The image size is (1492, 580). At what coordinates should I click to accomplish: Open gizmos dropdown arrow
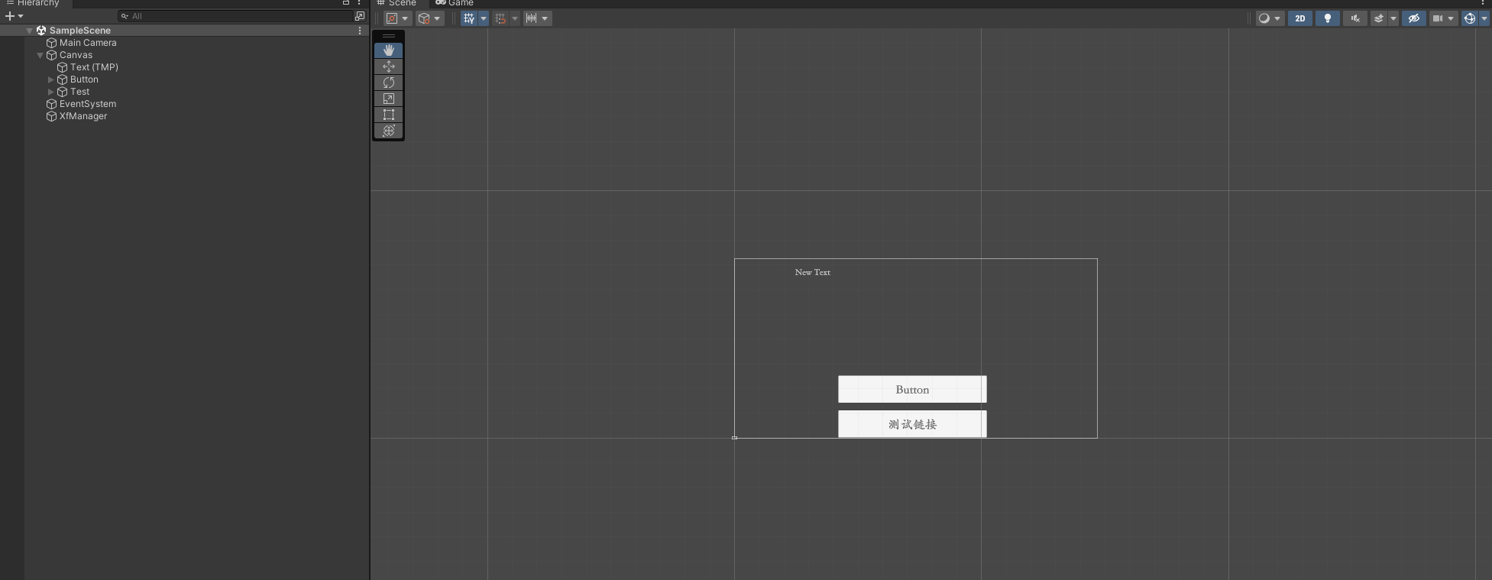1484,18
